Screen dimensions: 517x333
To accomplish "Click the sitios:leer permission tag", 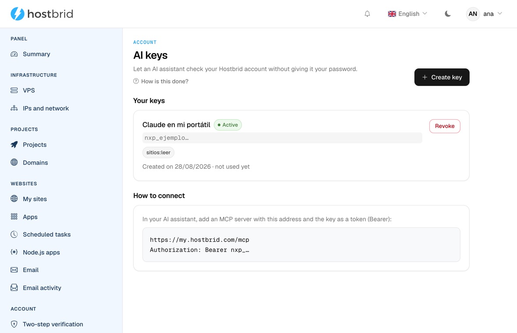I will coord(158,152).
